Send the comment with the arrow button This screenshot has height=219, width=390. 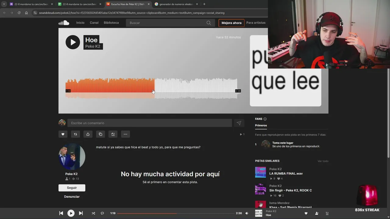[x=239, y=123]
